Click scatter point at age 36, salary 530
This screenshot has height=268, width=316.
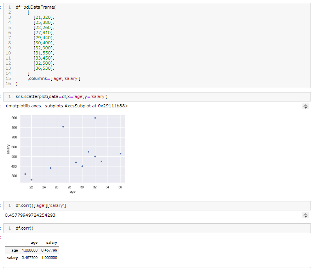[x=121, y=154]
